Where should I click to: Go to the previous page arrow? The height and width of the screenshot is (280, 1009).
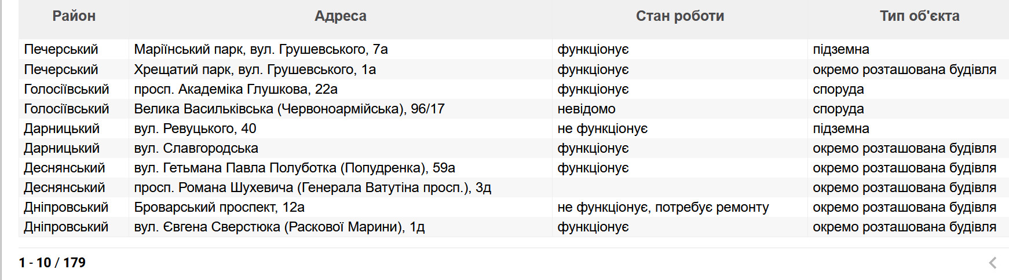click(992, 263)
